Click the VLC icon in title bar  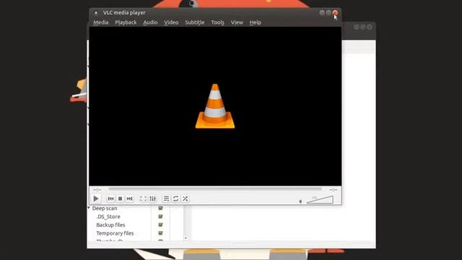click(x=96, y=13)
